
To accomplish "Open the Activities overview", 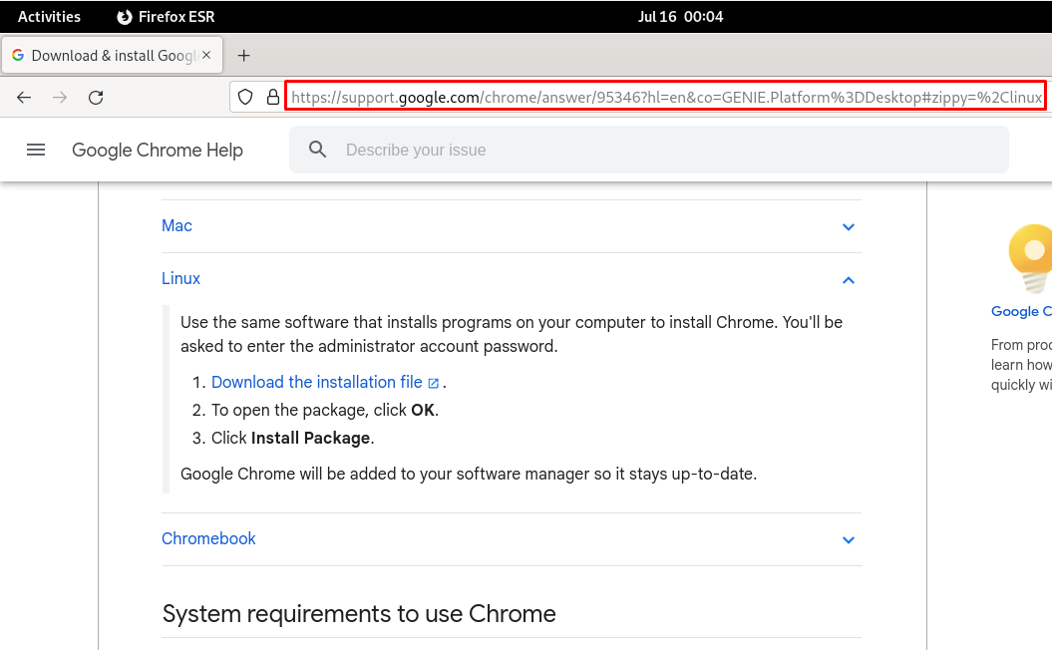I will 48,16.
